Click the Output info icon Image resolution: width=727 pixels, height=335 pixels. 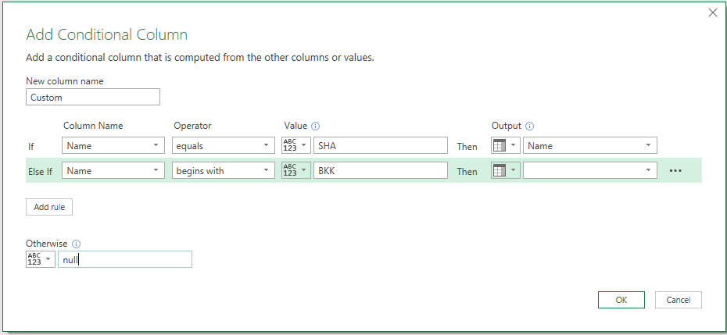(x=529, y=126)
